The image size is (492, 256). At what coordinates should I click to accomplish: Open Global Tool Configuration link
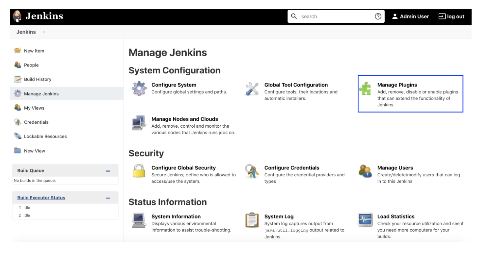(296, 85)
